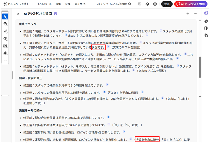This screenshot has height=143, width=210.
Task: Click the 誤字・脱字の修正 heading
Action: [x=31, y=78]
